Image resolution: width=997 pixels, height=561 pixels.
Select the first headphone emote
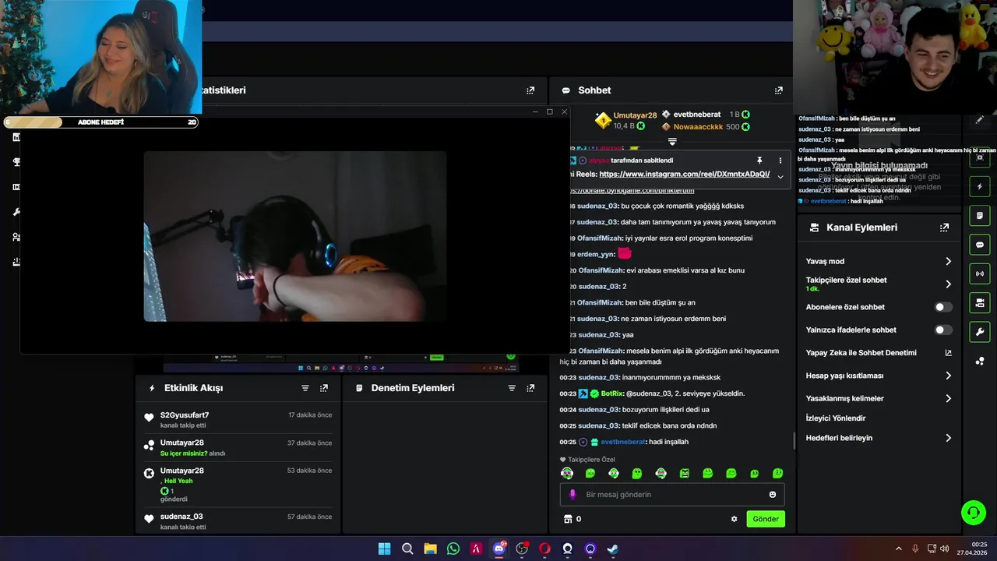point(567,473)
